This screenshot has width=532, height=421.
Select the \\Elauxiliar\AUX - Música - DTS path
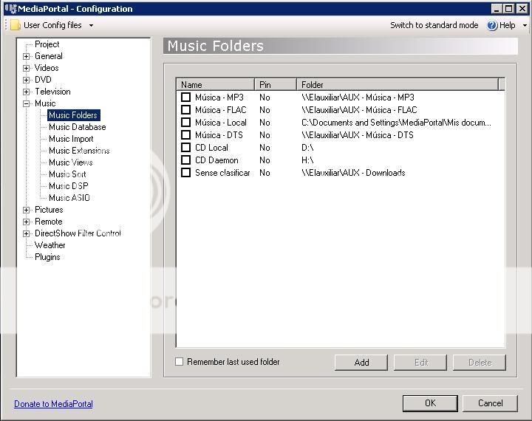point(358,135)
